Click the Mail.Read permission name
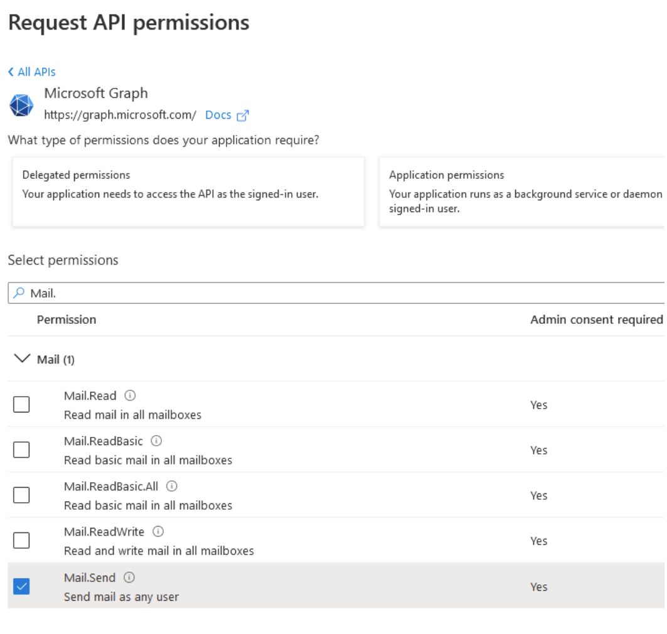667x634 pixels. coord(90,395)
